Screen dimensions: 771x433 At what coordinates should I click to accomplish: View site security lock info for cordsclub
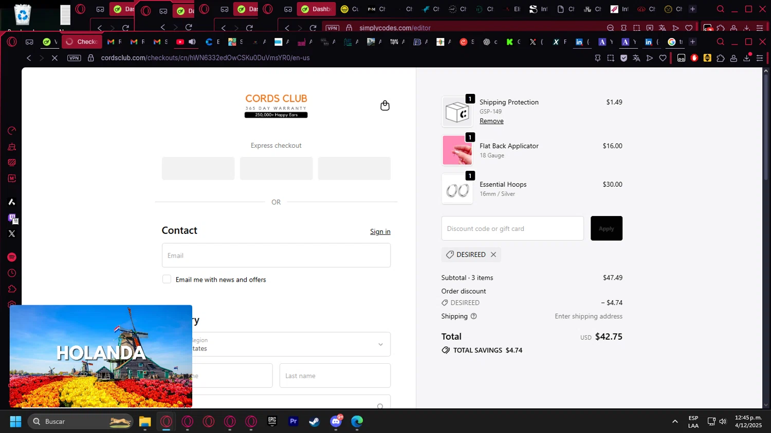pyautogui.click(x=91, y=58)
